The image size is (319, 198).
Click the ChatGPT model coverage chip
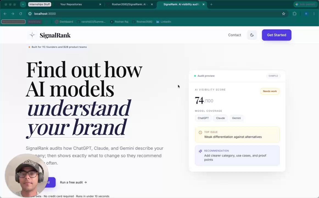(203, 118)
